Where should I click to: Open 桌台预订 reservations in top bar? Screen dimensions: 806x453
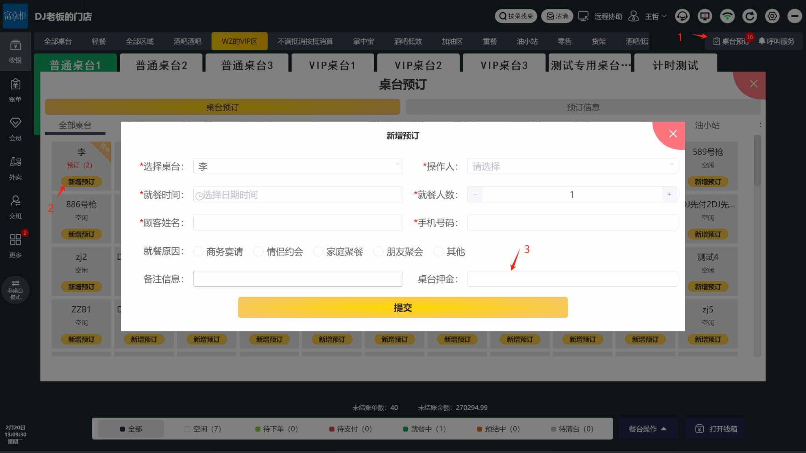click(731, 41)
